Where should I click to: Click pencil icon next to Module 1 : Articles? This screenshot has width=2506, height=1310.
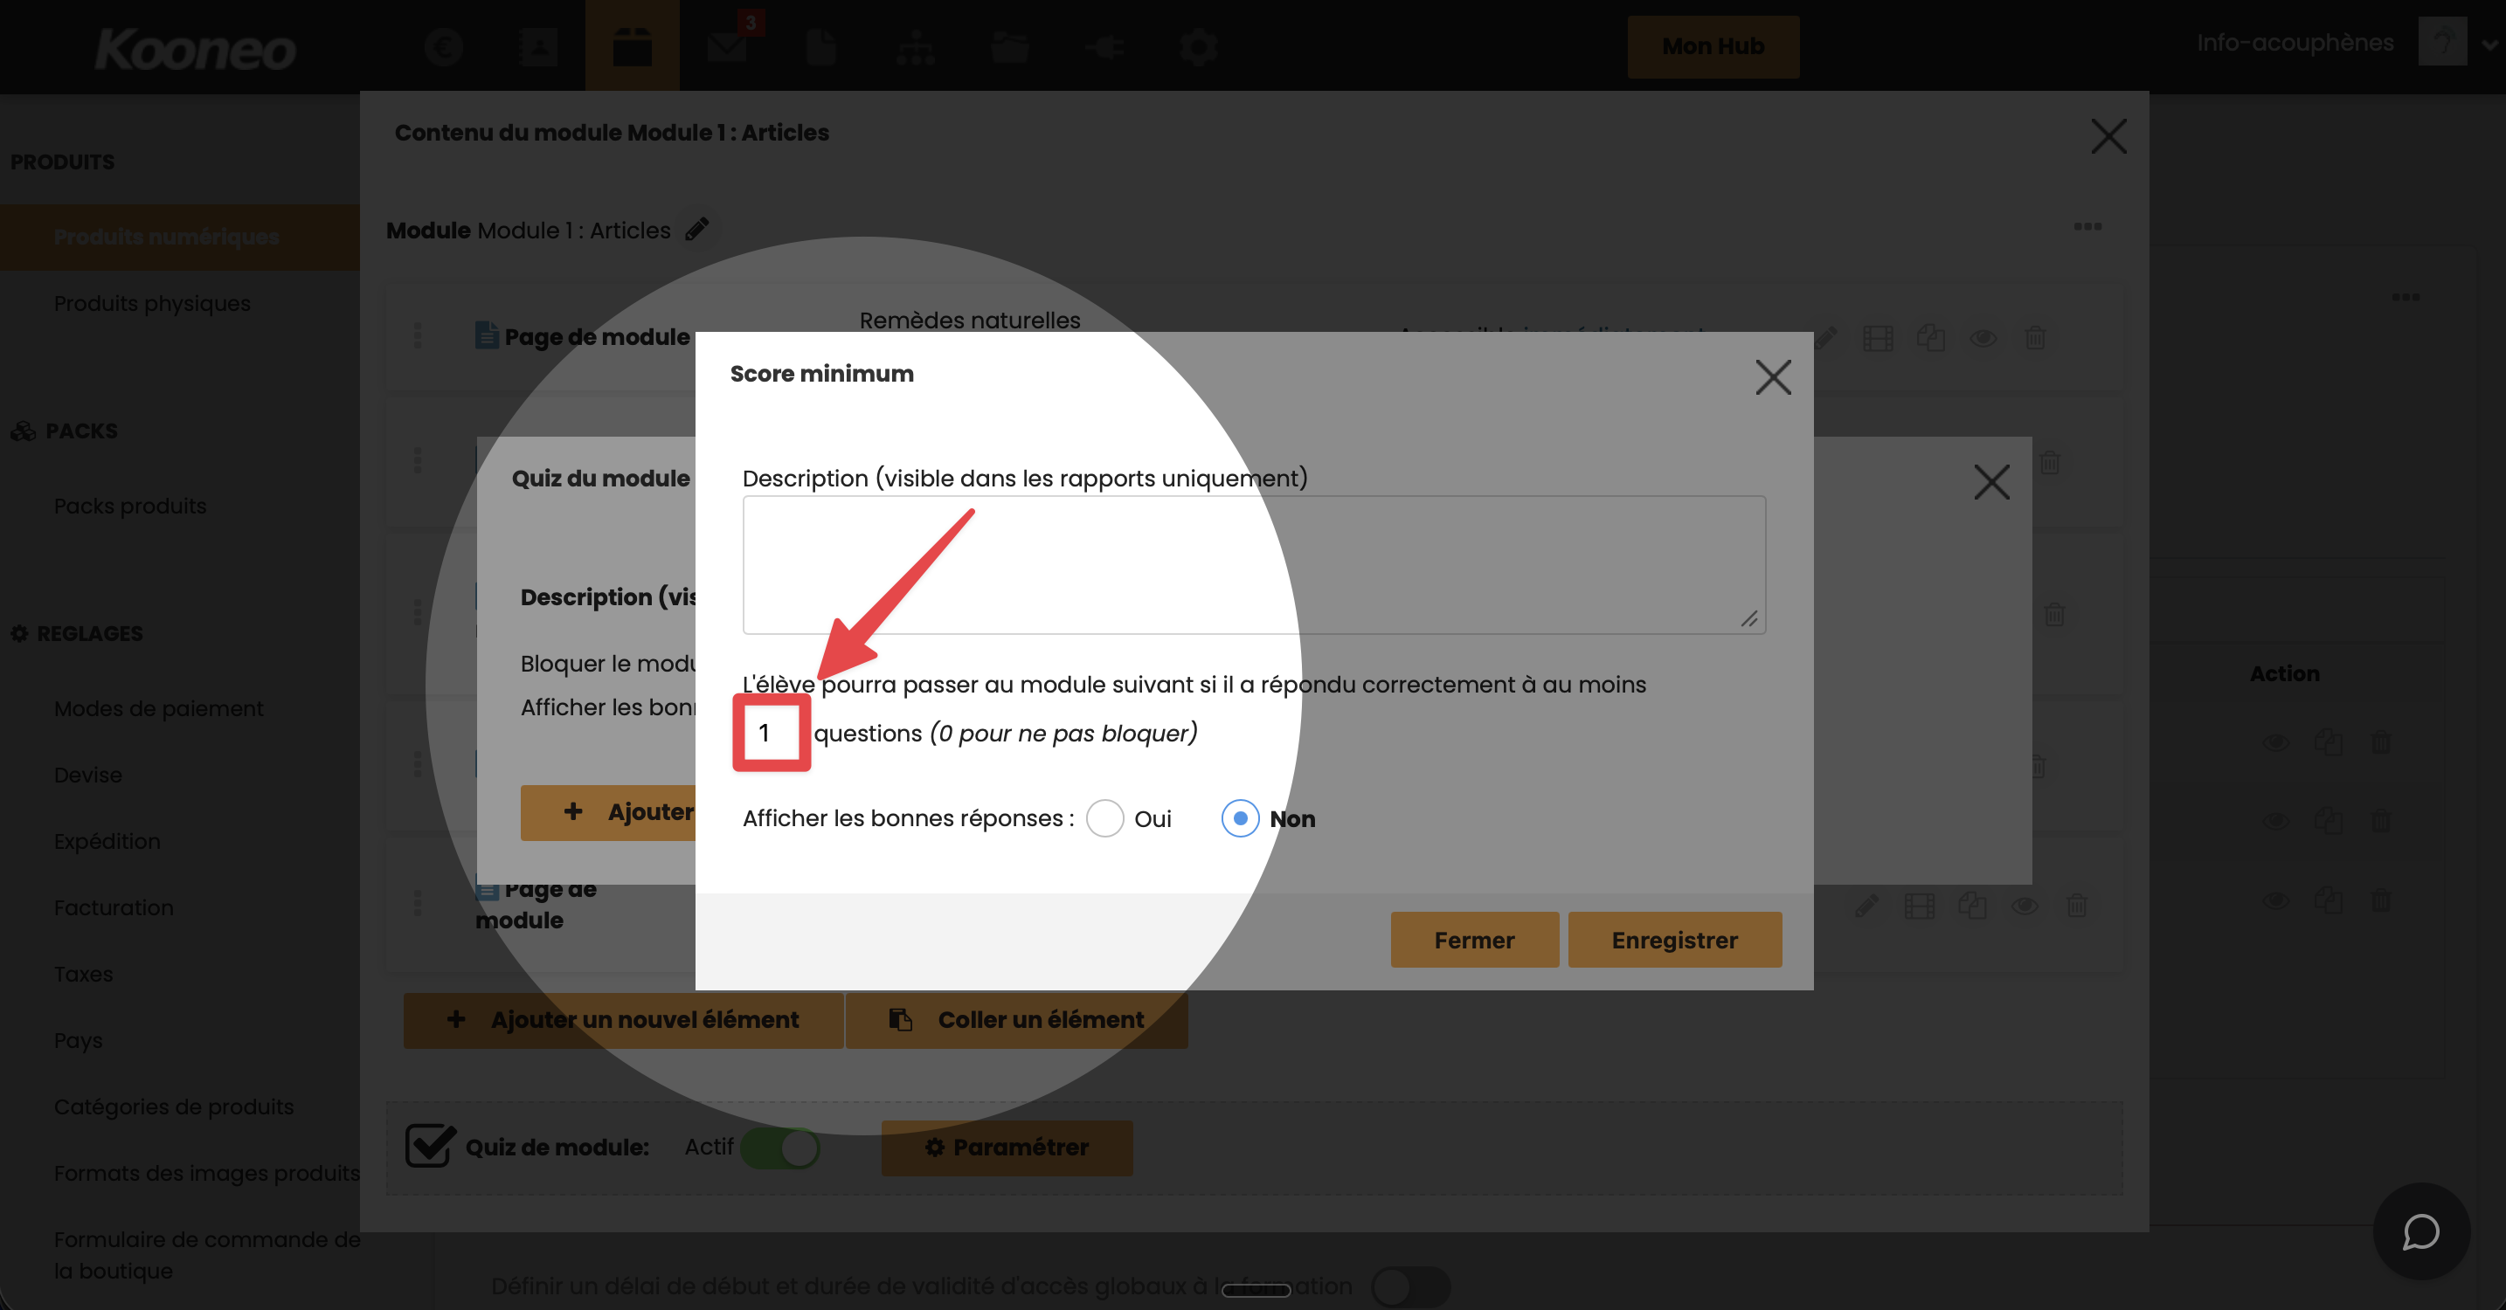696,230
